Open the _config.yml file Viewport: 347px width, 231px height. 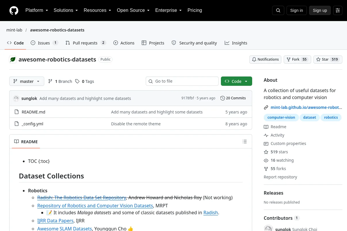click(x=32, y=124)
